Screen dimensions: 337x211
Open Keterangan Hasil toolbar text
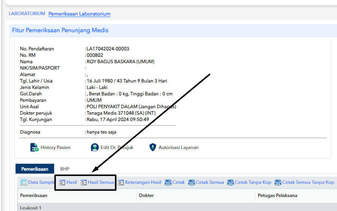143,182
